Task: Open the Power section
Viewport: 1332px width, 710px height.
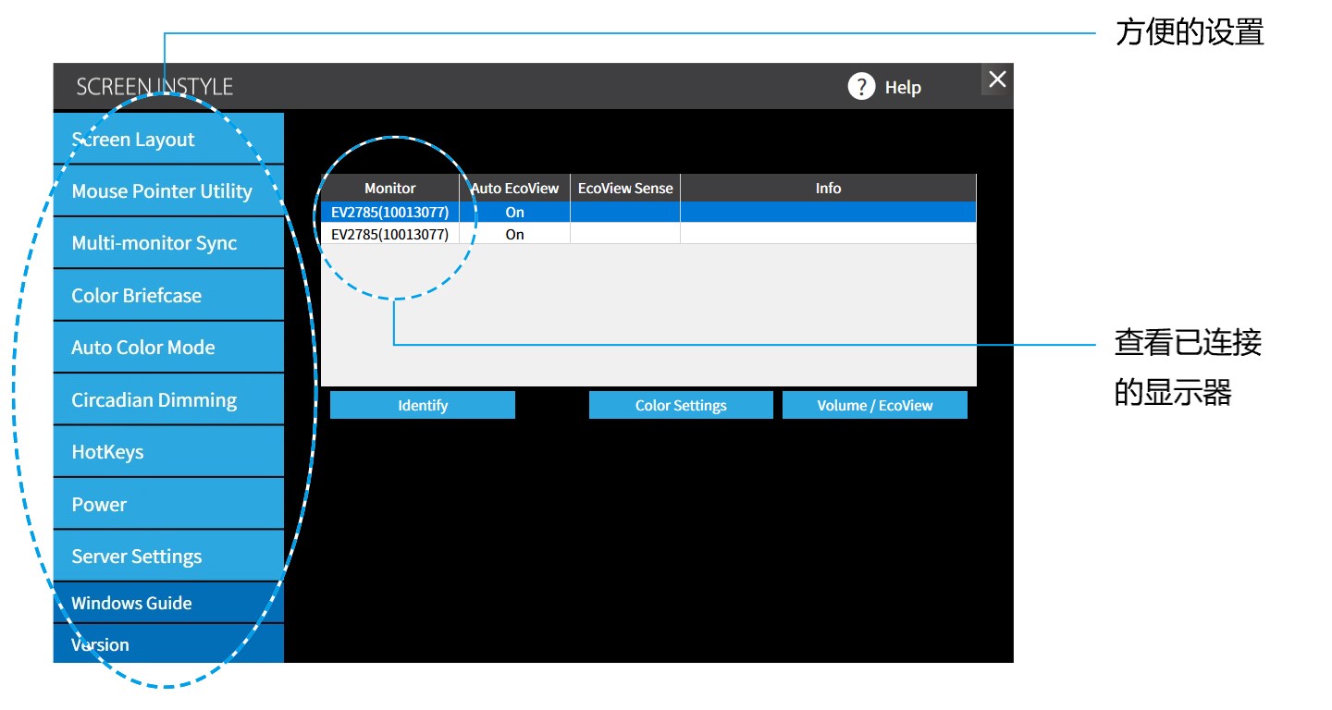Action: coord(168,504)
